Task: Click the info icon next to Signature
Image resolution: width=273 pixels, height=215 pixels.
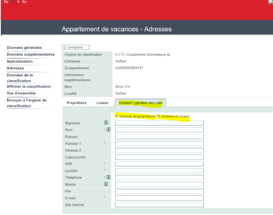Action: tap(106, 123)
